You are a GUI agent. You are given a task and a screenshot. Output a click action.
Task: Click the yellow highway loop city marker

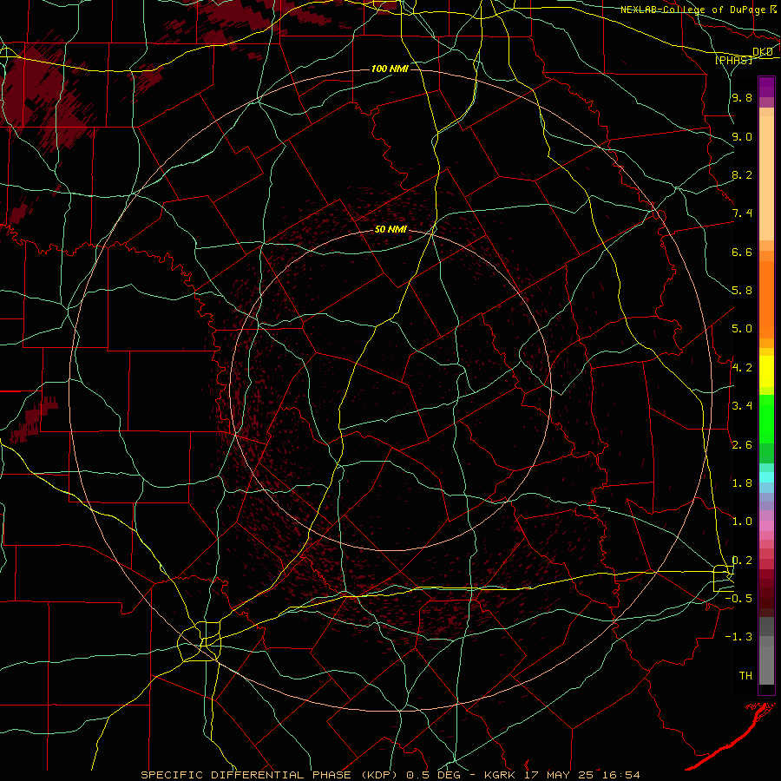coord(200,641)
